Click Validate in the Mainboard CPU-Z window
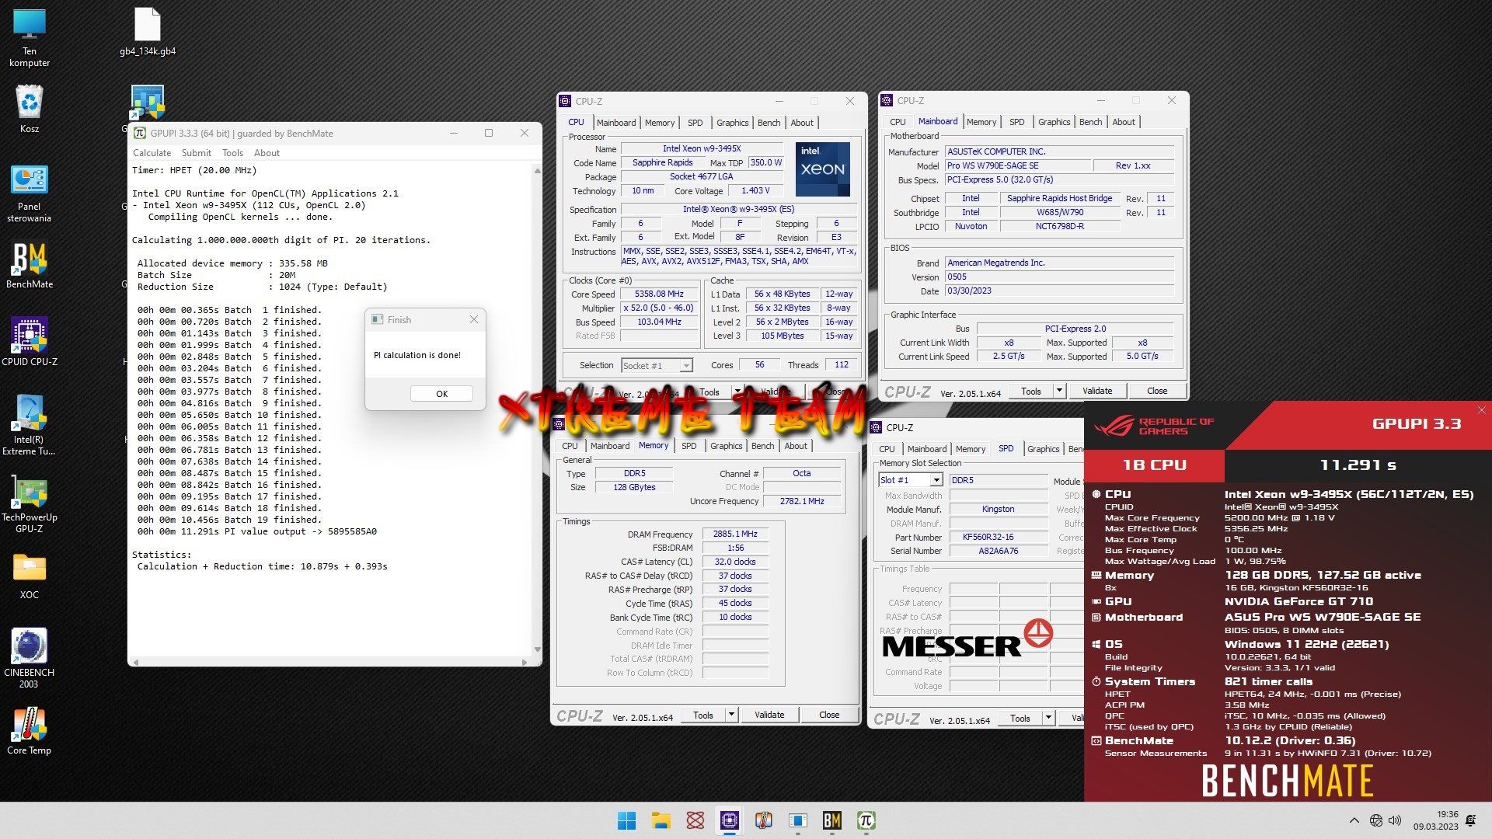This screenshot has height=839, width=1492. point(1097,391)
